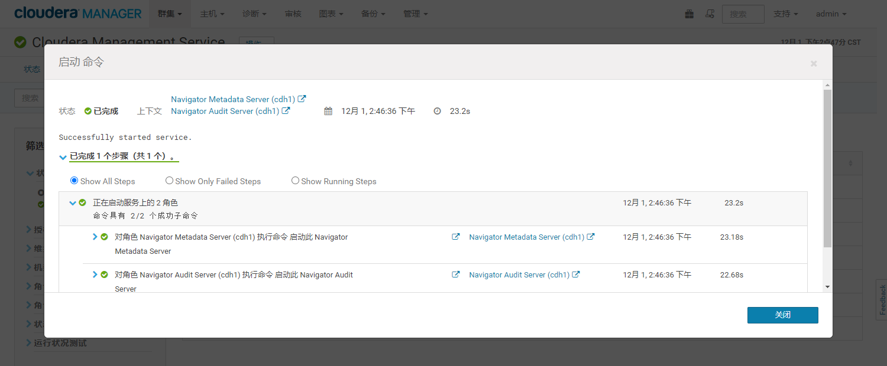This screenshot has width=887, height=366.
Task: Click the Cloudera Manager logo
Action: coord(78,13)
